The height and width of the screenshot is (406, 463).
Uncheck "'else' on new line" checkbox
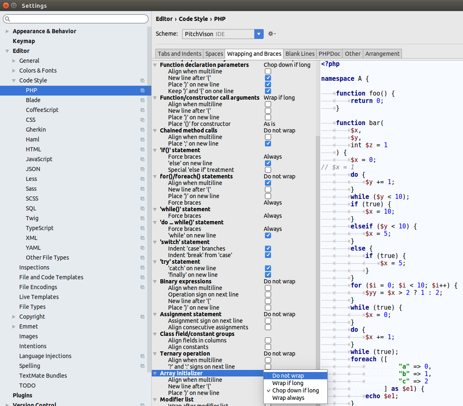click(x=268, y=163)
